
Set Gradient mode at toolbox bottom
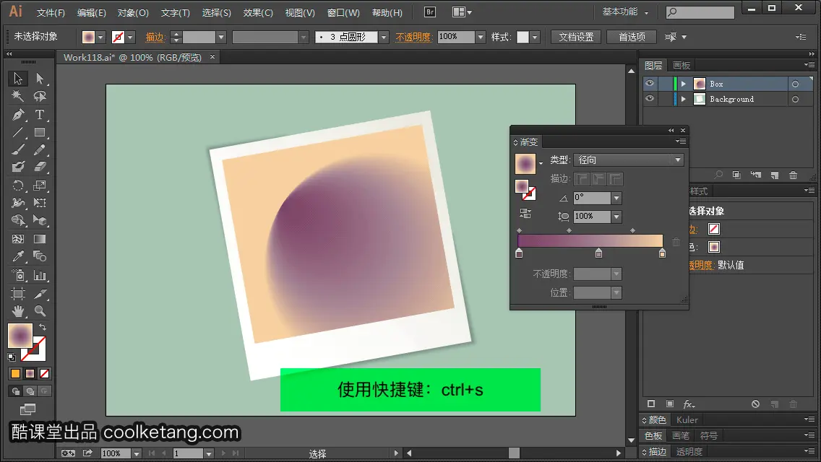pos(30,374)
